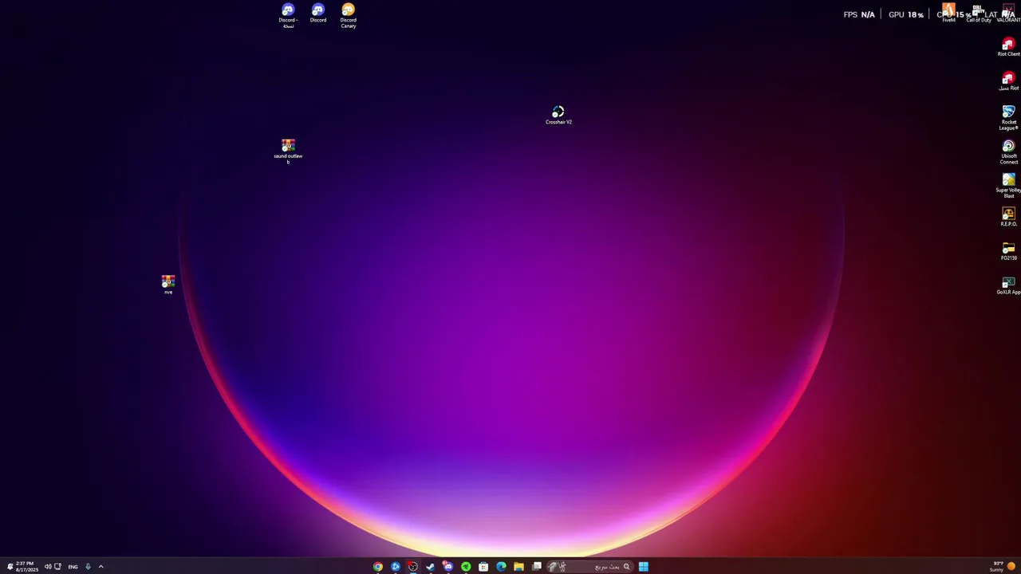Screen dimensions: 1021x574
Task: Click the Windows Start button
Action: tap(643, 567)
